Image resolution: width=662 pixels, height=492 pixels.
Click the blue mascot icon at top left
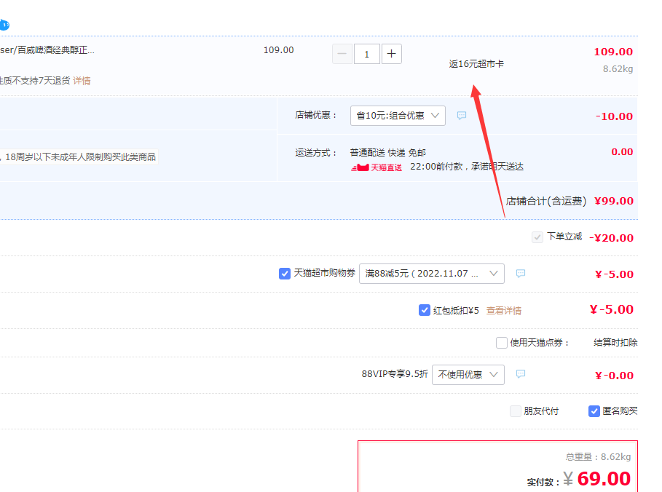click(4, 25)
